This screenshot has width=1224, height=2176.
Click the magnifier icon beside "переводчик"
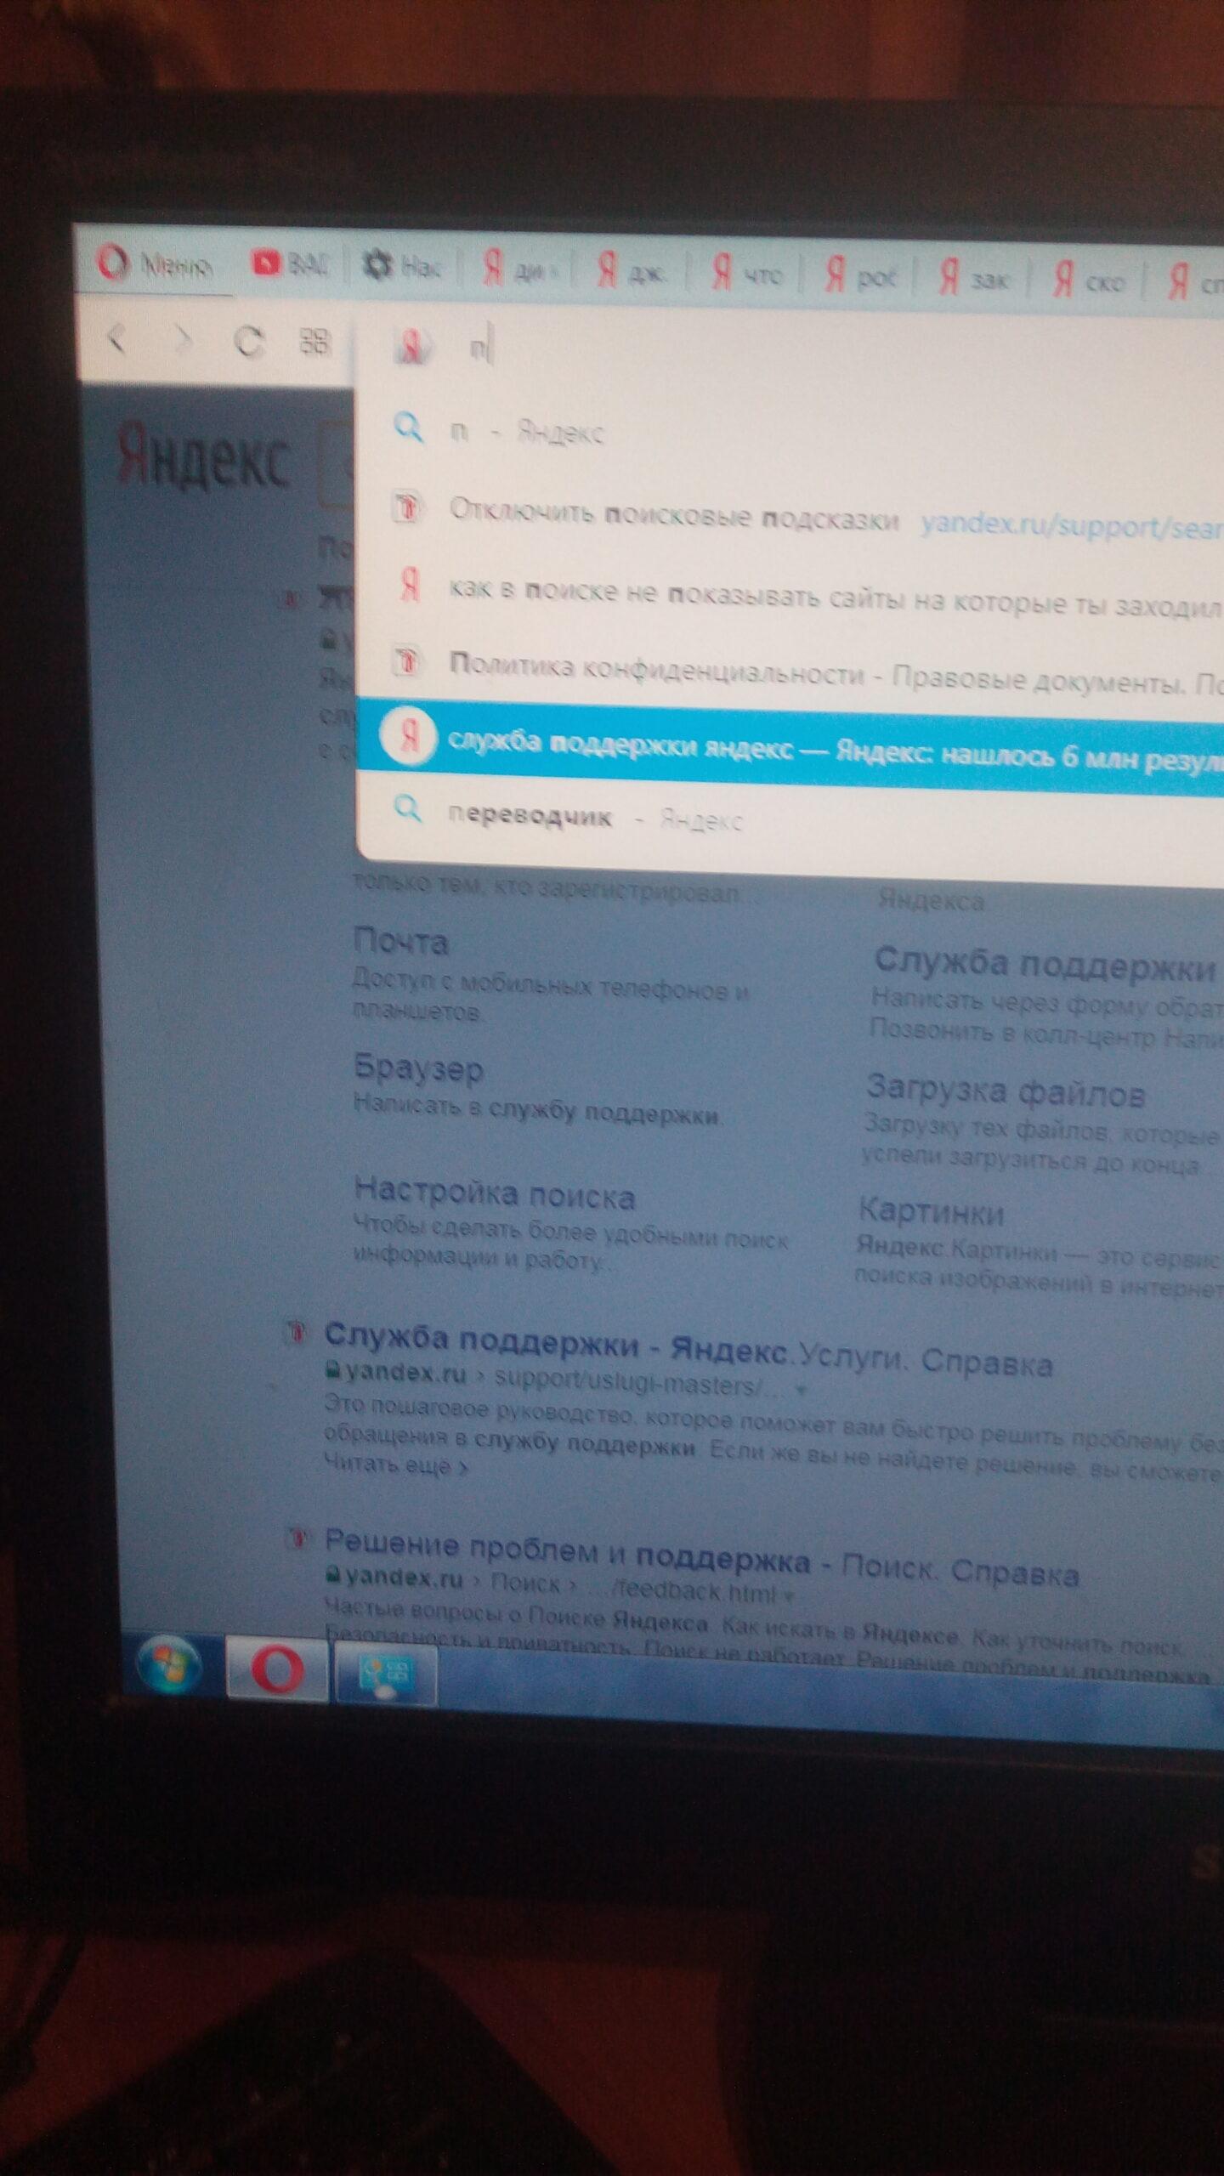click(408, 808)
